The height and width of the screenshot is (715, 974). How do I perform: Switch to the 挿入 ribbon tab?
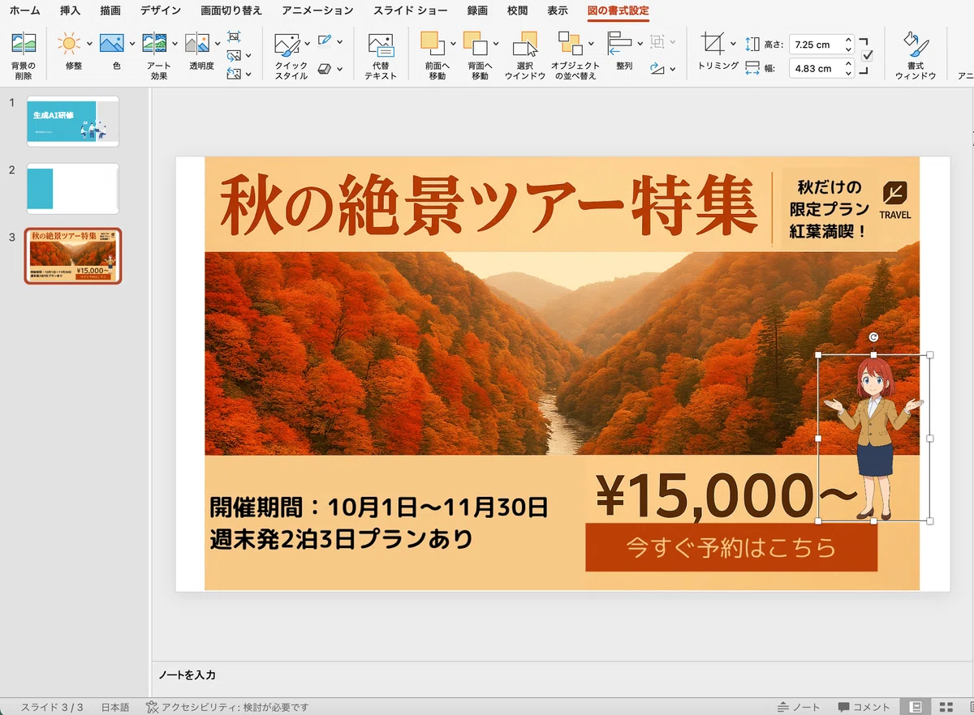click(70, 11)
